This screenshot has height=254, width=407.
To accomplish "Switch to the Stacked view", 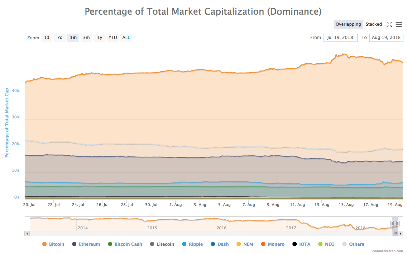I will pyautogui.click(x=374, y=24).
